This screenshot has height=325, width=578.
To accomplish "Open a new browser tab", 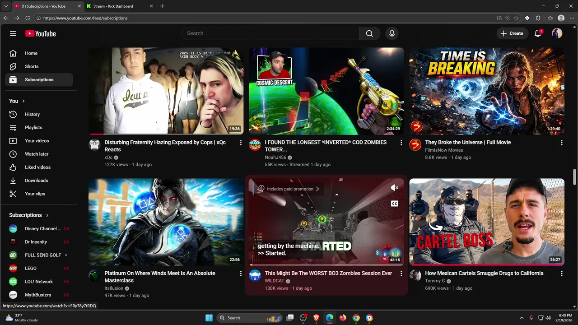I will click(x=162, y=6).
